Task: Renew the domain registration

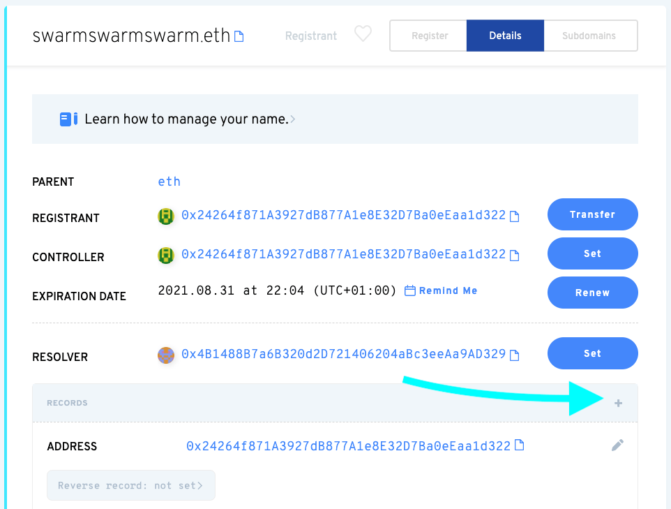Action: 592,293
